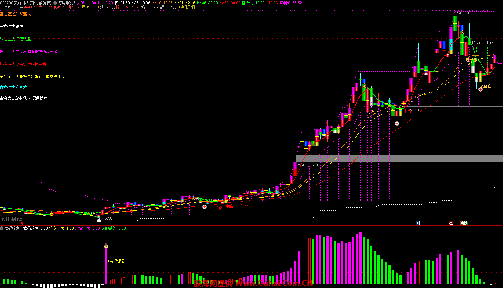Image resolution: width=503 pixels, height=288 pixels.
Task: Click the plus marker above rightmost 老鼠仓
Action: (480, 89)
